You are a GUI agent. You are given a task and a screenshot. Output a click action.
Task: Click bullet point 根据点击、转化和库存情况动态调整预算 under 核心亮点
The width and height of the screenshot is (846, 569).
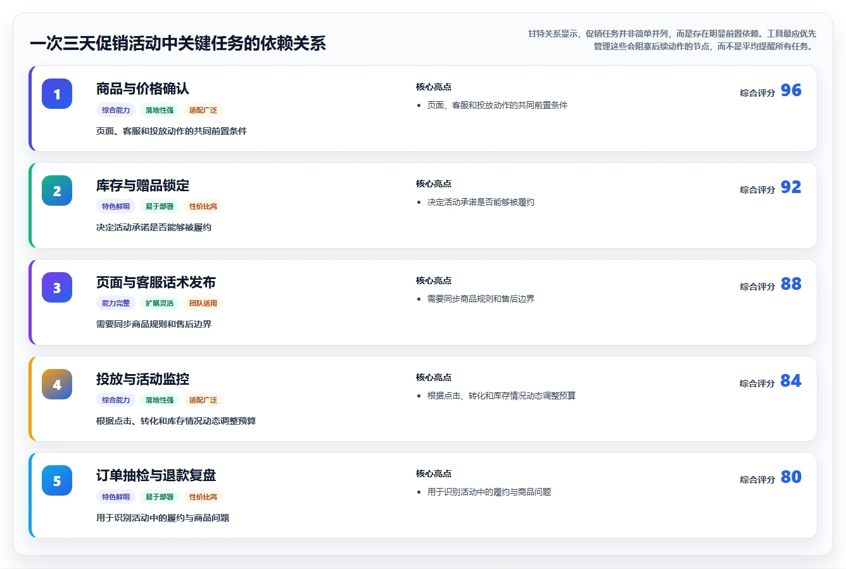click(x=502, y=396)
